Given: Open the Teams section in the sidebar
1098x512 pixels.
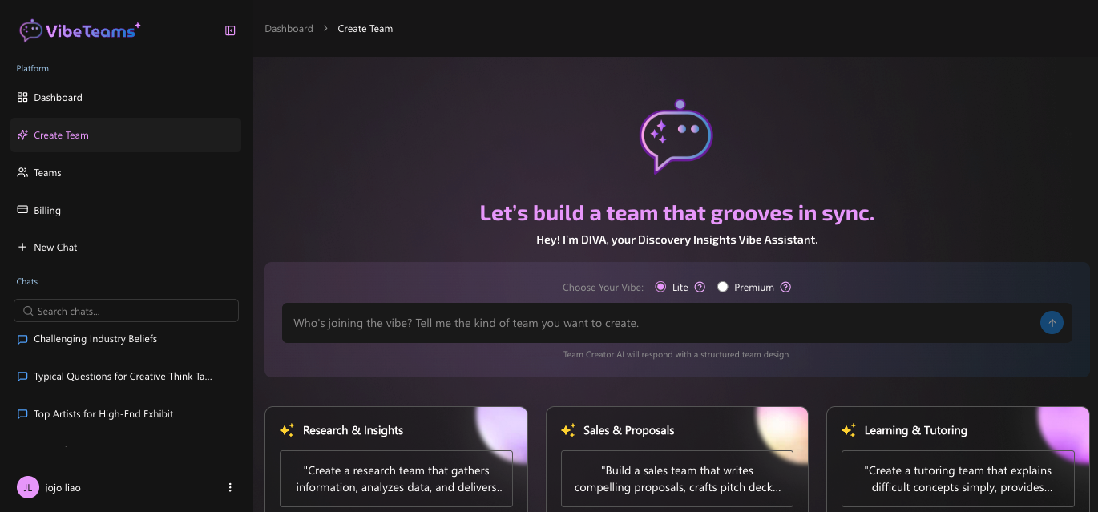Looking at the screenshot, I should point(47,172).
